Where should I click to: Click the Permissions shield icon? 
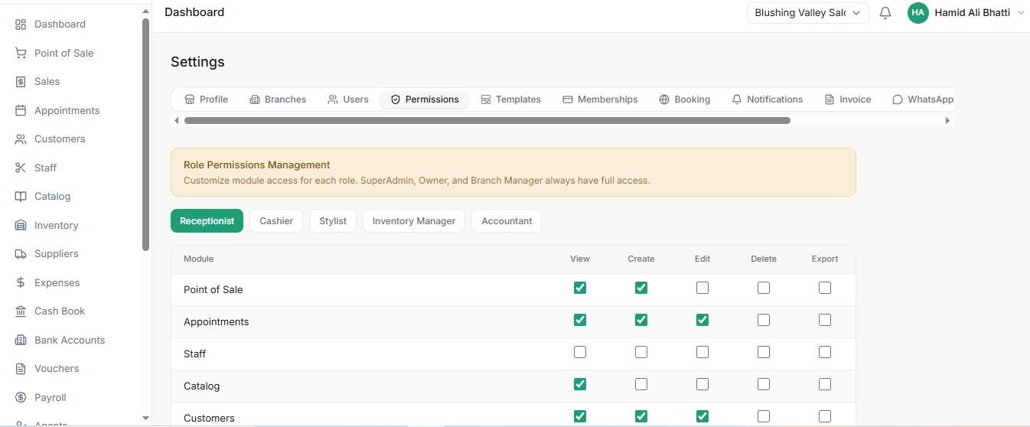[396, 99]
